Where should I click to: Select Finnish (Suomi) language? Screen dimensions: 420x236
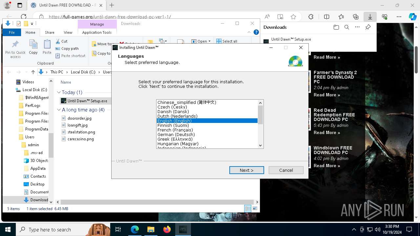207,125
